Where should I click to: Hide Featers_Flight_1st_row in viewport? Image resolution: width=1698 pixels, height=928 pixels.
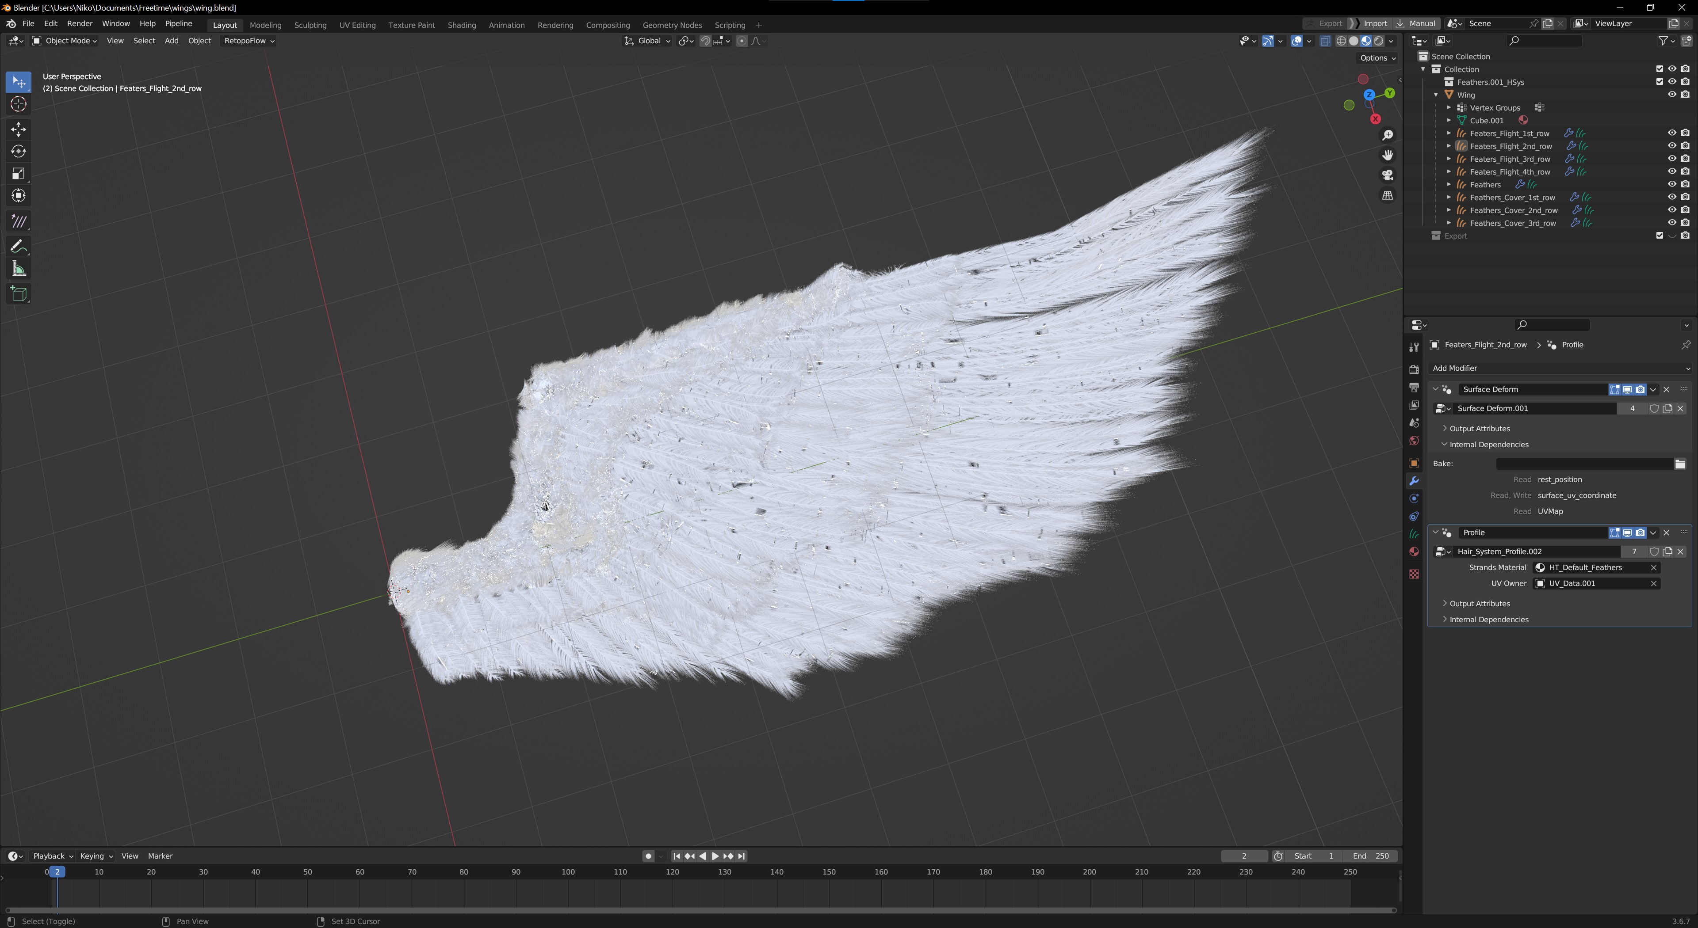[x=1671, y=133]
